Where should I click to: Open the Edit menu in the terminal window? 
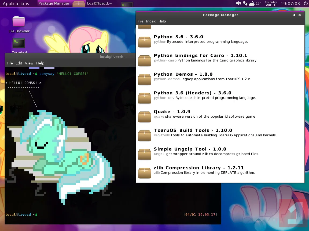tap(19, 63)
